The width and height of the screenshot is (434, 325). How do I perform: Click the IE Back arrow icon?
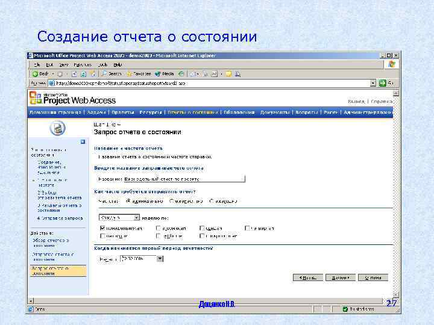35,74
